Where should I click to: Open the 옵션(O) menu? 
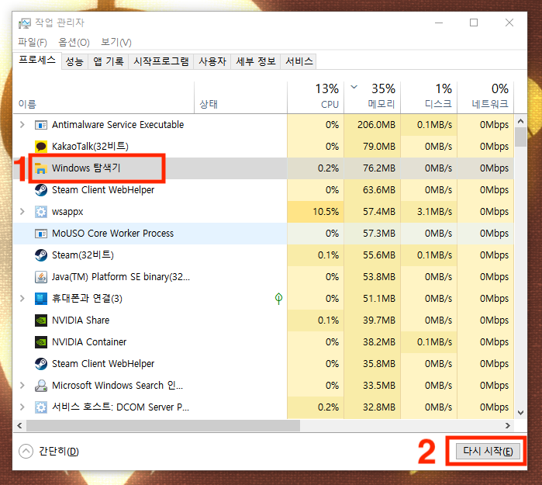[x=74, y=42]
